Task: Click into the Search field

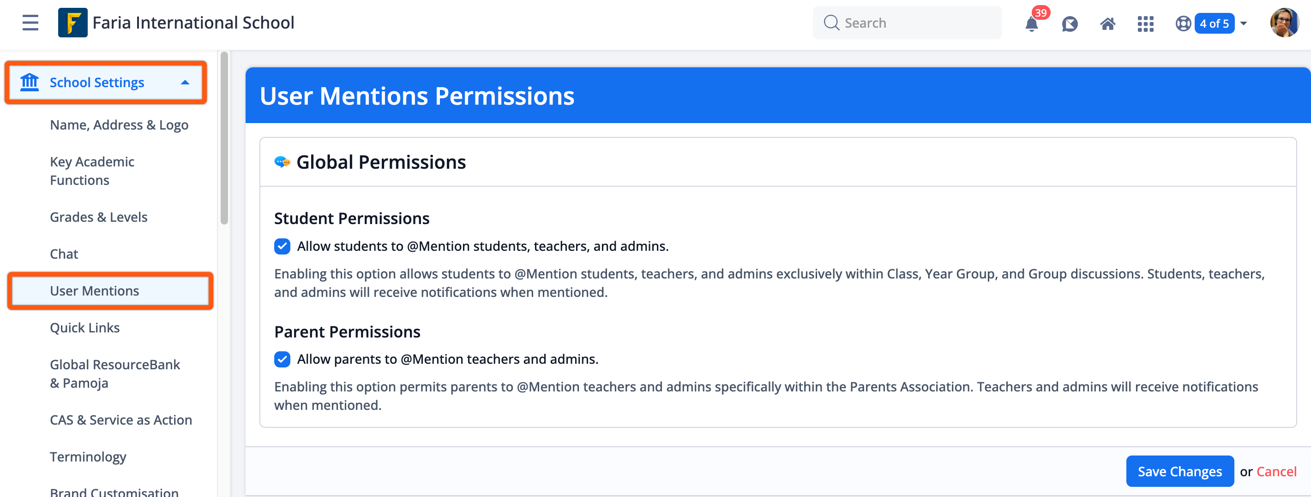Action: coord(907,23)
